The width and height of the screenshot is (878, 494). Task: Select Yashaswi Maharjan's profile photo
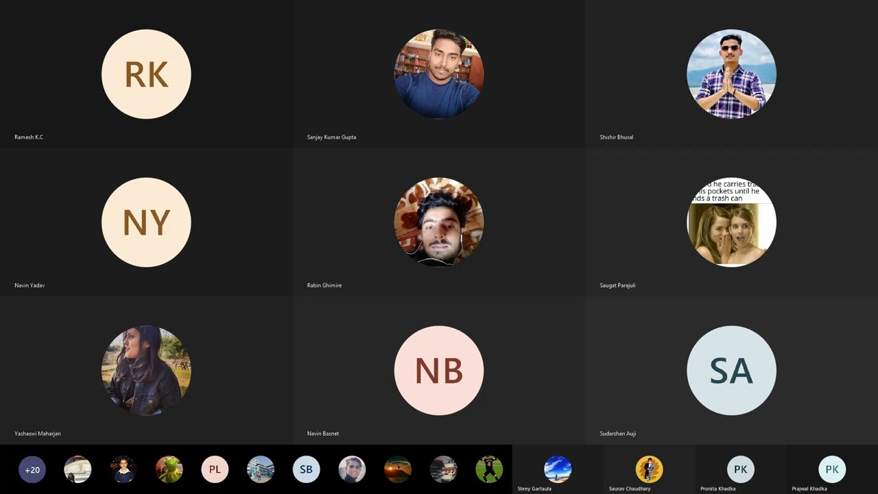pos(146,370)
